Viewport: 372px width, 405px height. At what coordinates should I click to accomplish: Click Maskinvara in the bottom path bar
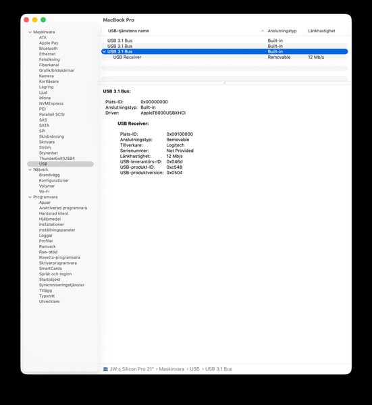pos(171,369)
